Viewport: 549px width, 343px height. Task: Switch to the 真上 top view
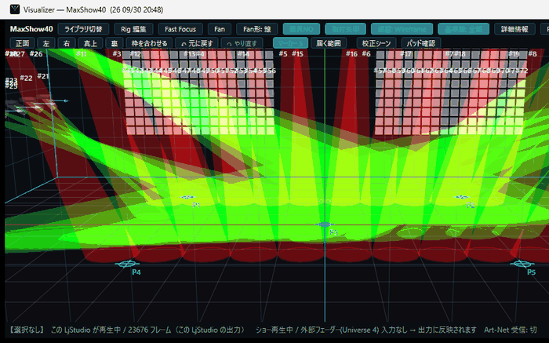pos(90,43)
